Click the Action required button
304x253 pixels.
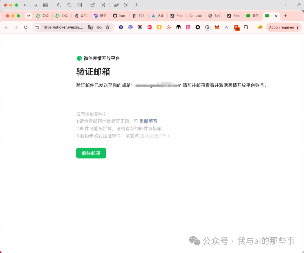coord(281,27)
